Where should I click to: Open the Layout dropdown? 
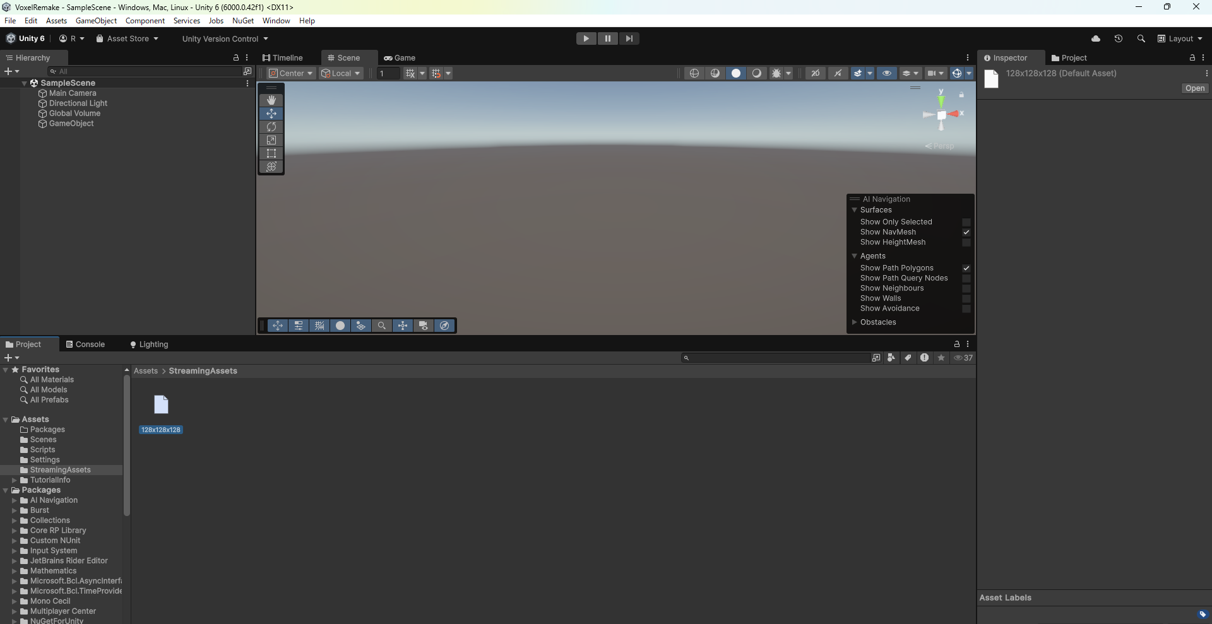(1181, 38)
